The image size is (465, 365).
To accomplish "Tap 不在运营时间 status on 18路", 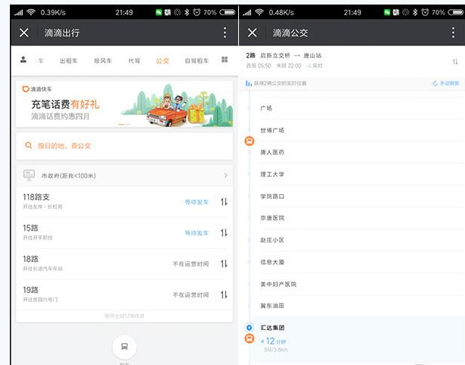I will click(190, 264).
